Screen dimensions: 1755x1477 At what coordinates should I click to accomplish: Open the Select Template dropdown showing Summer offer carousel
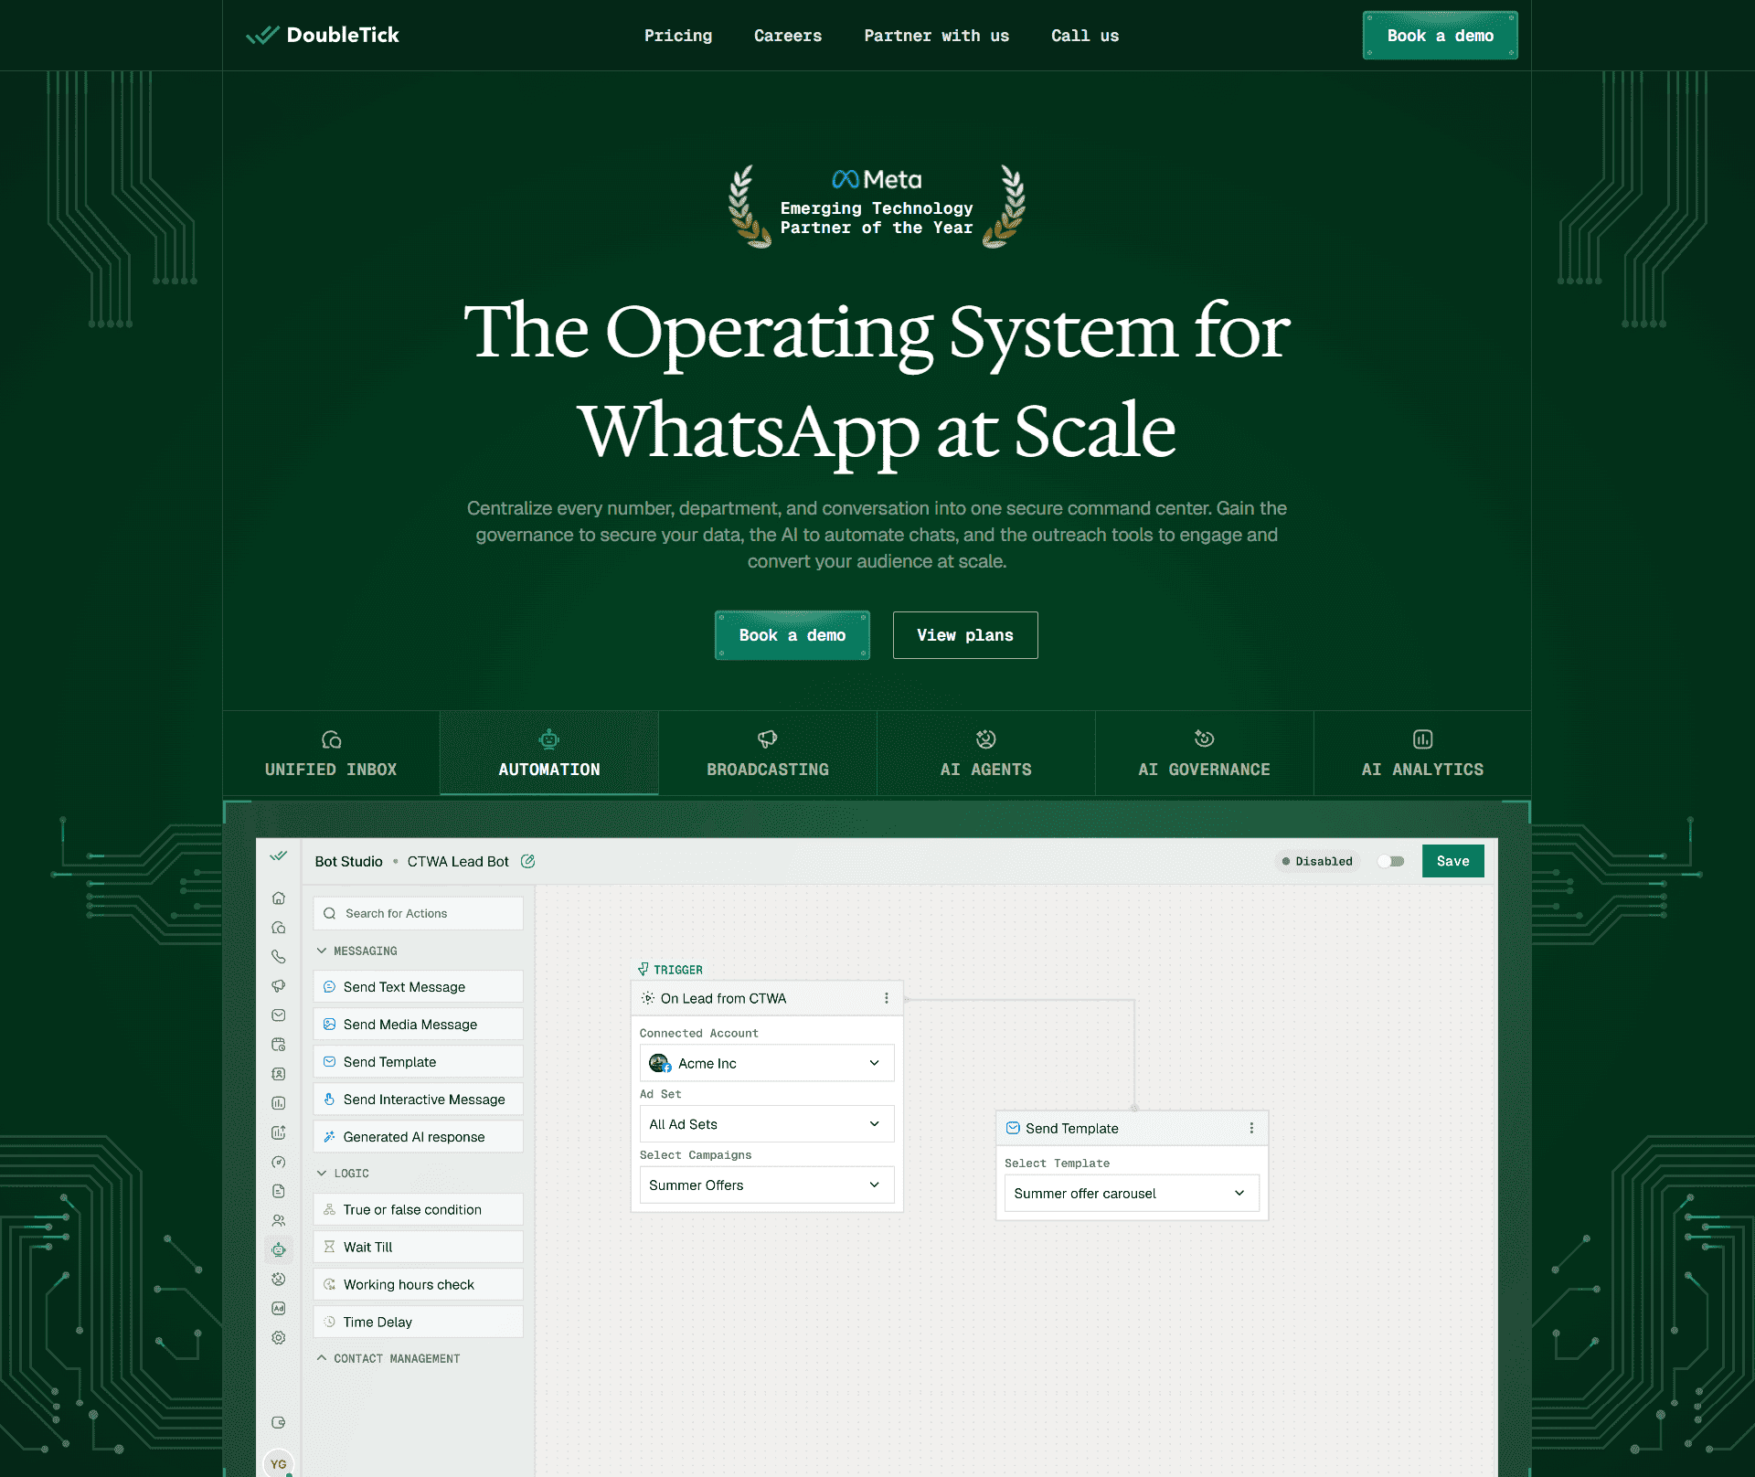tap(1132, 1193)
